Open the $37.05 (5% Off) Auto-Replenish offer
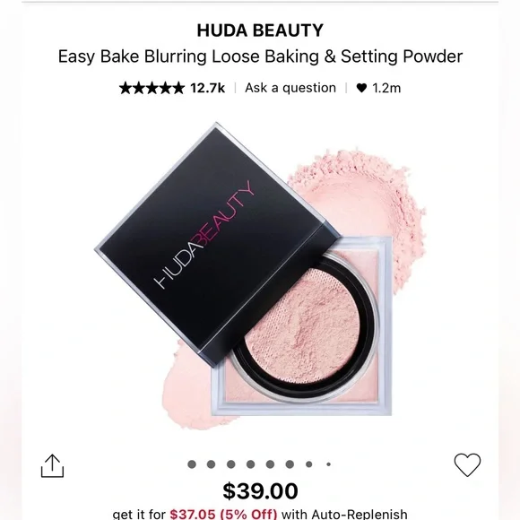The width and height of the screenshot is (520, 520). (223, 514)
